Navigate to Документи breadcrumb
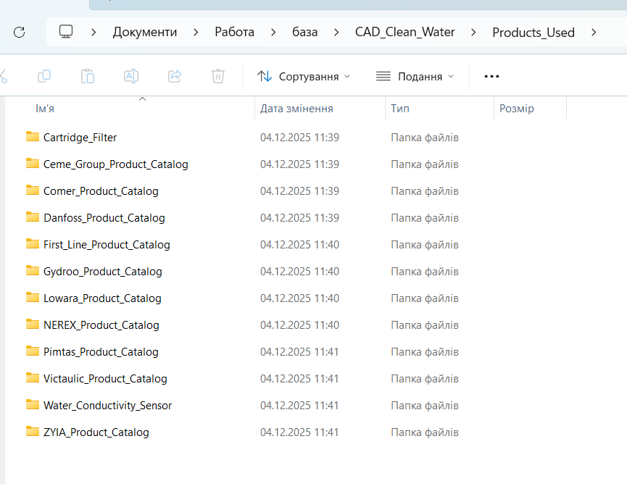Viewport: 627px width, 494px height. click(145, 32)
